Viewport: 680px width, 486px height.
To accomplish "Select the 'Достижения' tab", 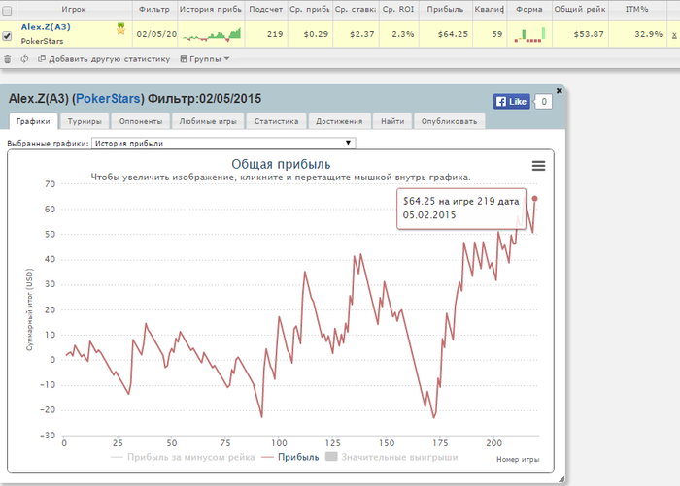I will pos(339,122).
